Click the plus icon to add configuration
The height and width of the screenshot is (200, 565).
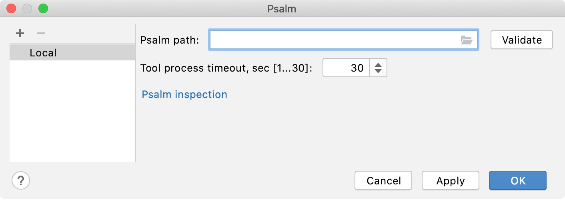pyautogui.click(x=20, y=33)
